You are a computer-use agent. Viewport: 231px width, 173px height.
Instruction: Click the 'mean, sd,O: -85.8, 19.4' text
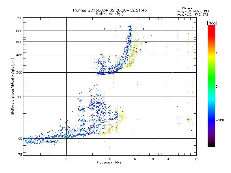(x=192, y=11)
